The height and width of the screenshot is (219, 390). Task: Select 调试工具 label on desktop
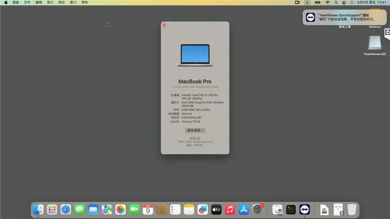point(345,27)
